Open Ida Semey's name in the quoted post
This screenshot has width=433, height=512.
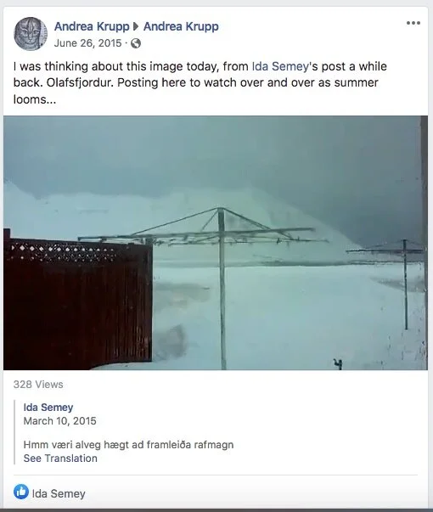pyautogui.click(x=48, y=408)
